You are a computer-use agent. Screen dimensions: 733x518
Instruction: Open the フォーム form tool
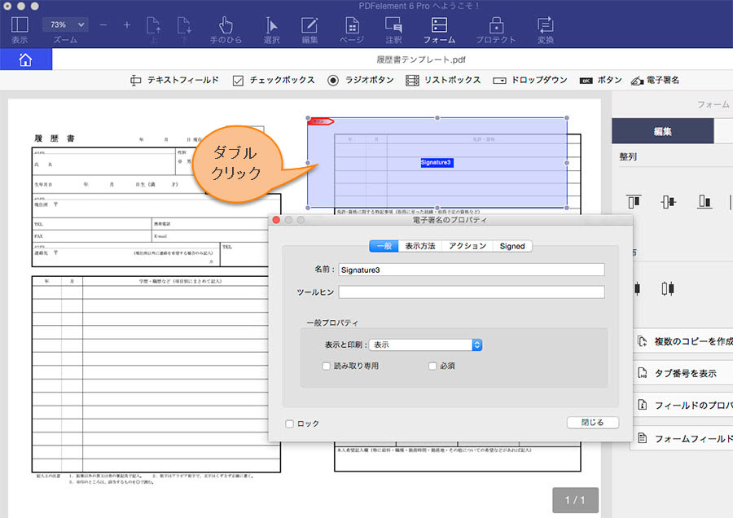(440, 29)
